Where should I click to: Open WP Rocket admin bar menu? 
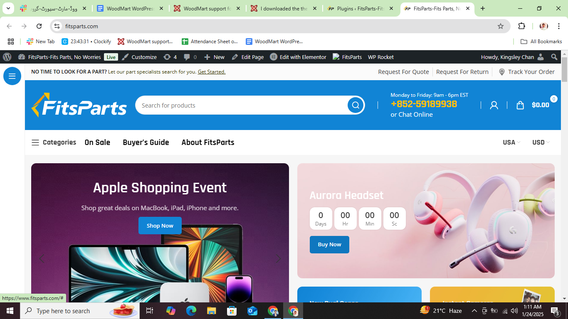point(381,57)
